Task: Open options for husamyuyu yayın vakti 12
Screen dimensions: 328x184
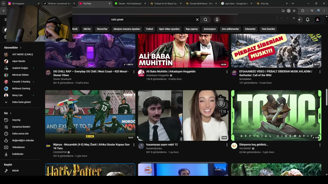Action: pyautogui.click(x=227, y=145)
